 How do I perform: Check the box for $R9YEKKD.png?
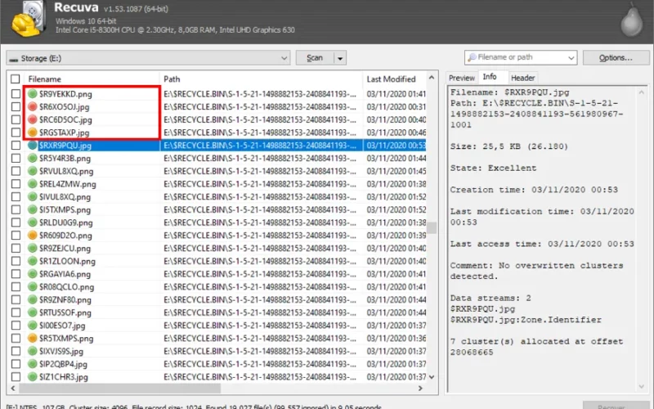[x=16, y=94]
